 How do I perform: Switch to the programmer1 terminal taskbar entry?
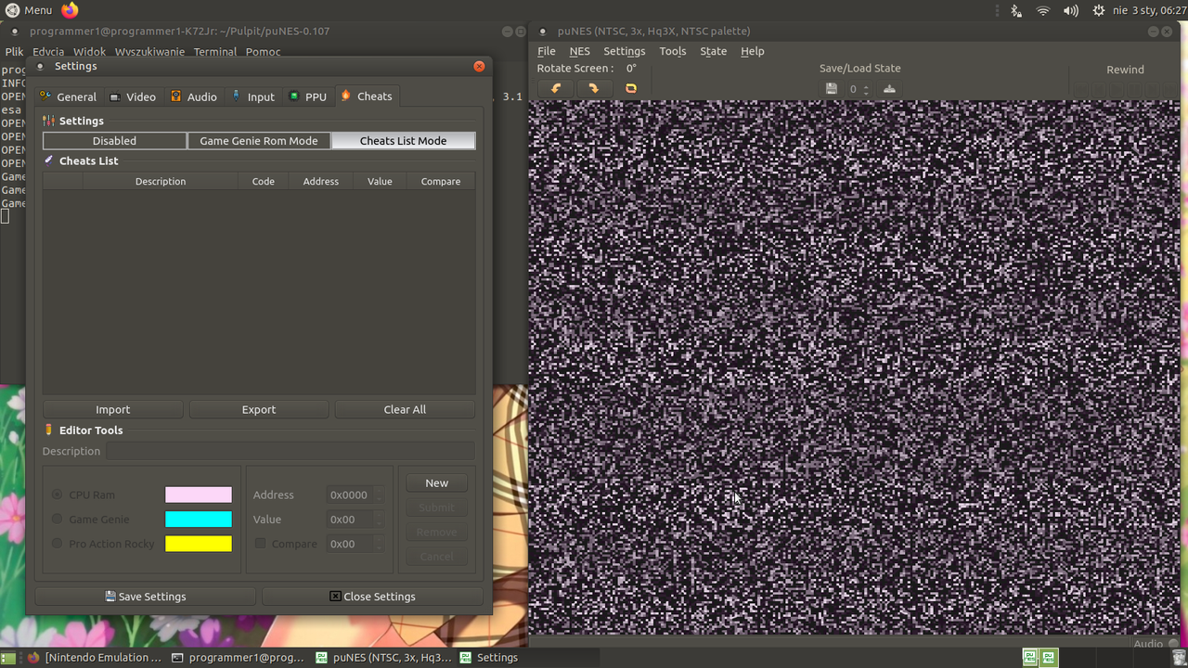click(x=239, y=658)
